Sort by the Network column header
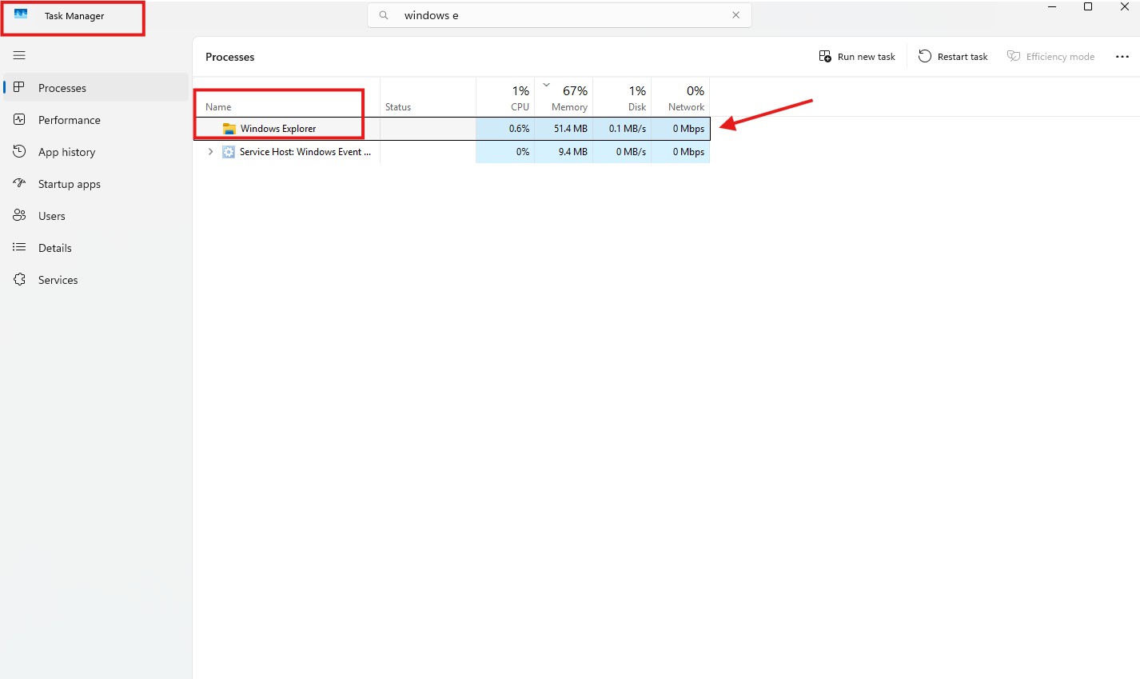Viewport: 1140px width, 679px height. coord(686,98)
